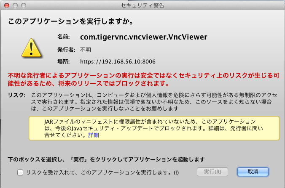The height and width of the screenshot is (188, 285).
Task: Close the security warning window
Action: coord(7,5)
